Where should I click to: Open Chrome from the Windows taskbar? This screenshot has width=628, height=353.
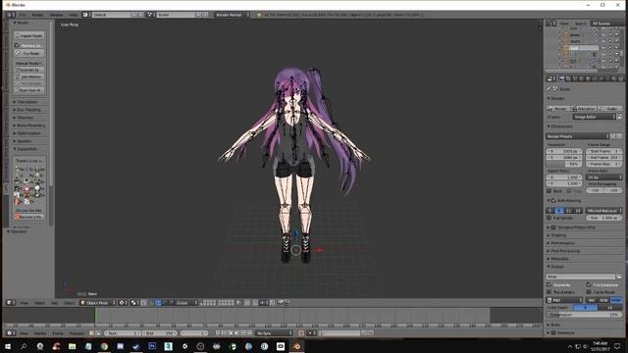(x=104, y=346)
